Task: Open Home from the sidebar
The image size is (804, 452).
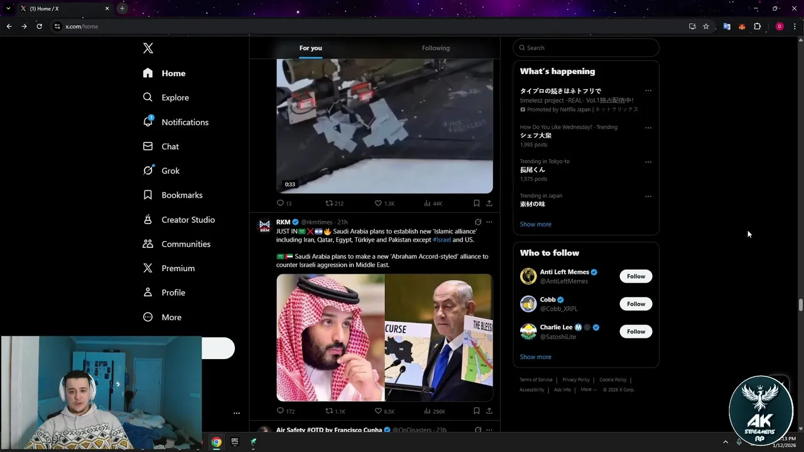Action: 164,73
